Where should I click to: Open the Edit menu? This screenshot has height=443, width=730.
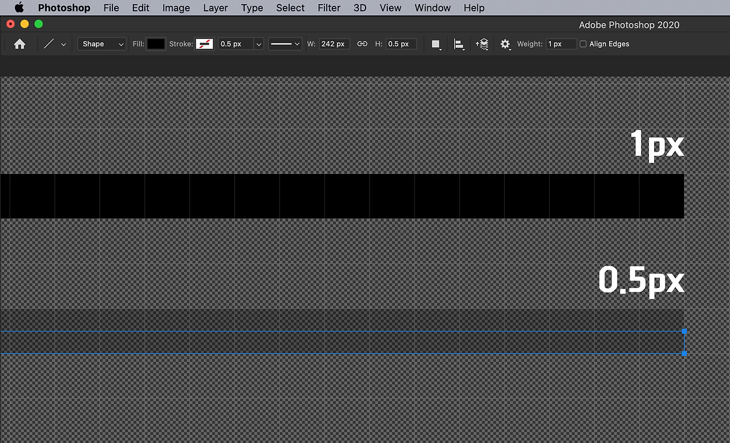point(141,8)
